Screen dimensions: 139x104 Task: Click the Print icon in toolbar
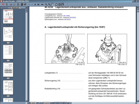point(14,4)
